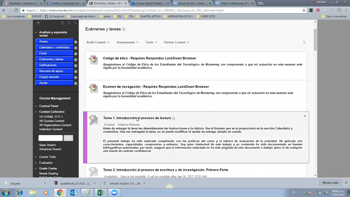Click the add menu item plus icon

click(x=38, y=23)
